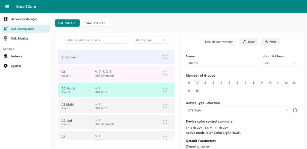Toggle power for A2 Led device

point(165,122)
